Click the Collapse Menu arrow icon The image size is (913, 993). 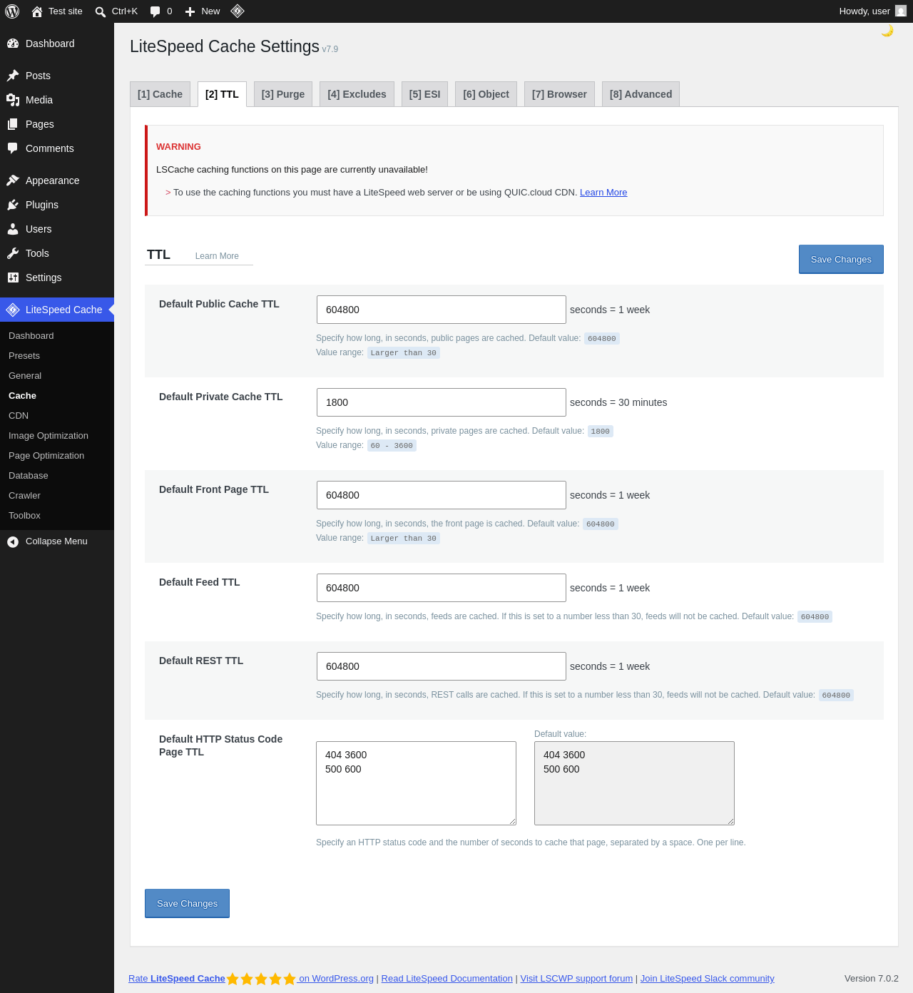tap(13, 541)
